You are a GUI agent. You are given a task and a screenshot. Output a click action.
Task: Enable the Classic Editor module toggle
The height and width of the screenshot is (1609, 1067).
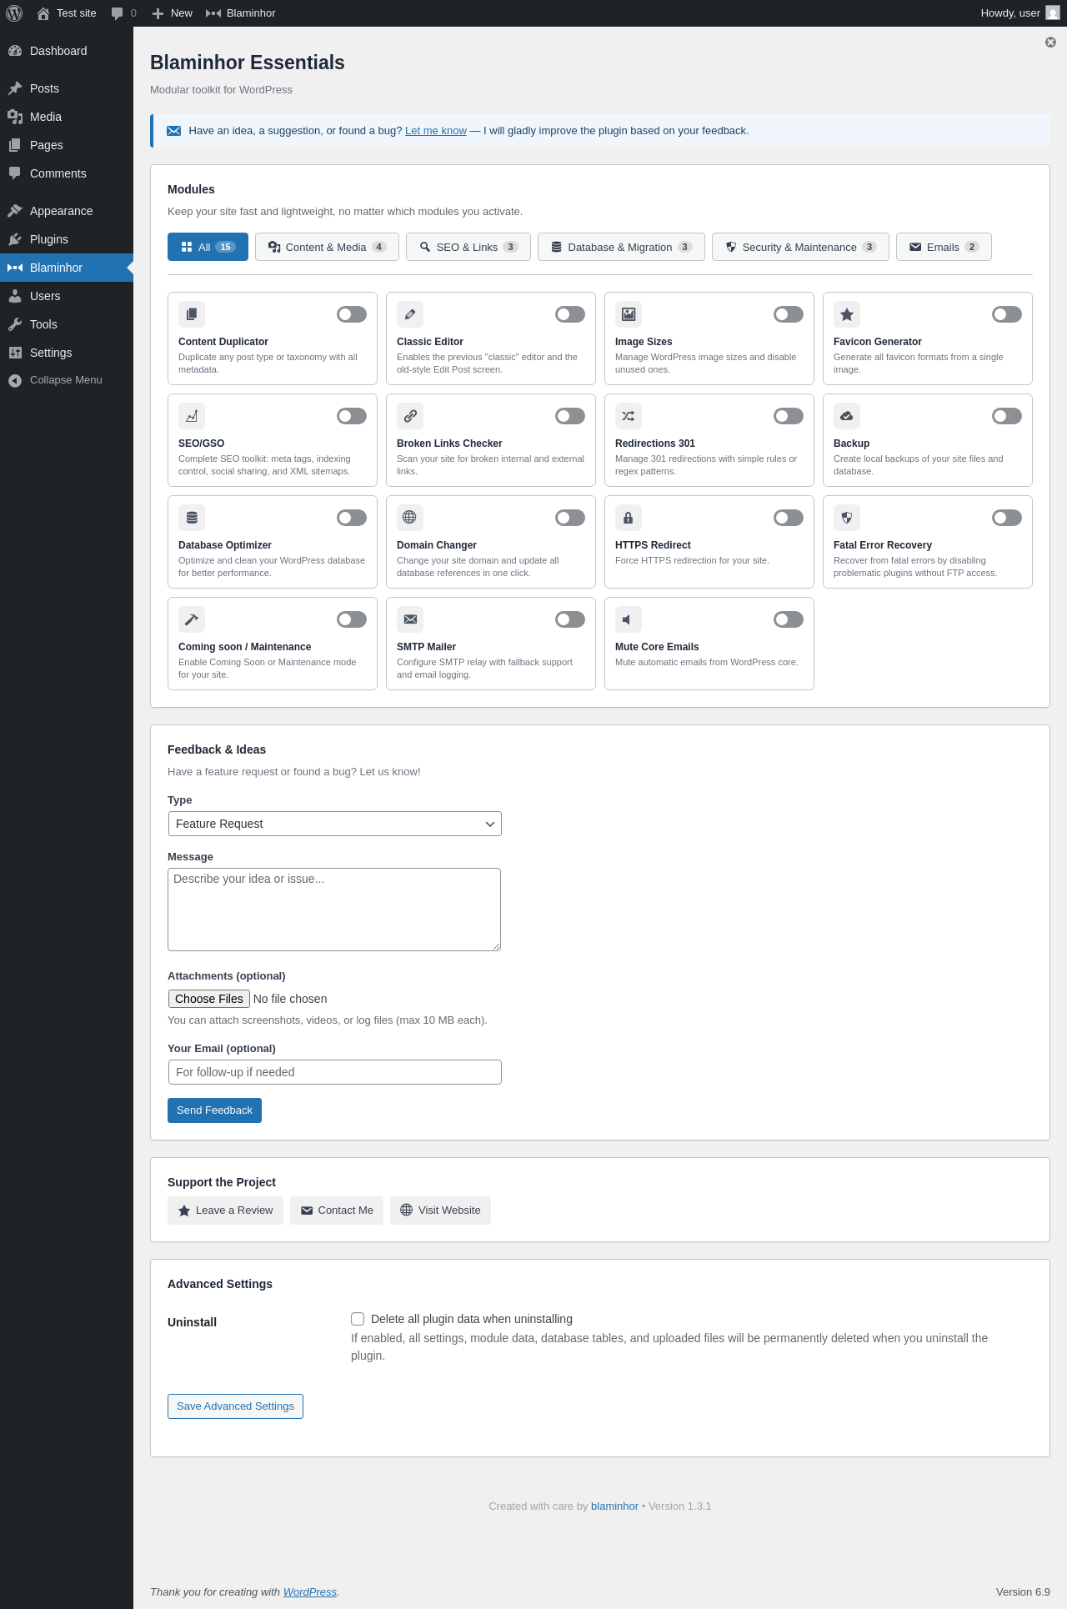570,314
